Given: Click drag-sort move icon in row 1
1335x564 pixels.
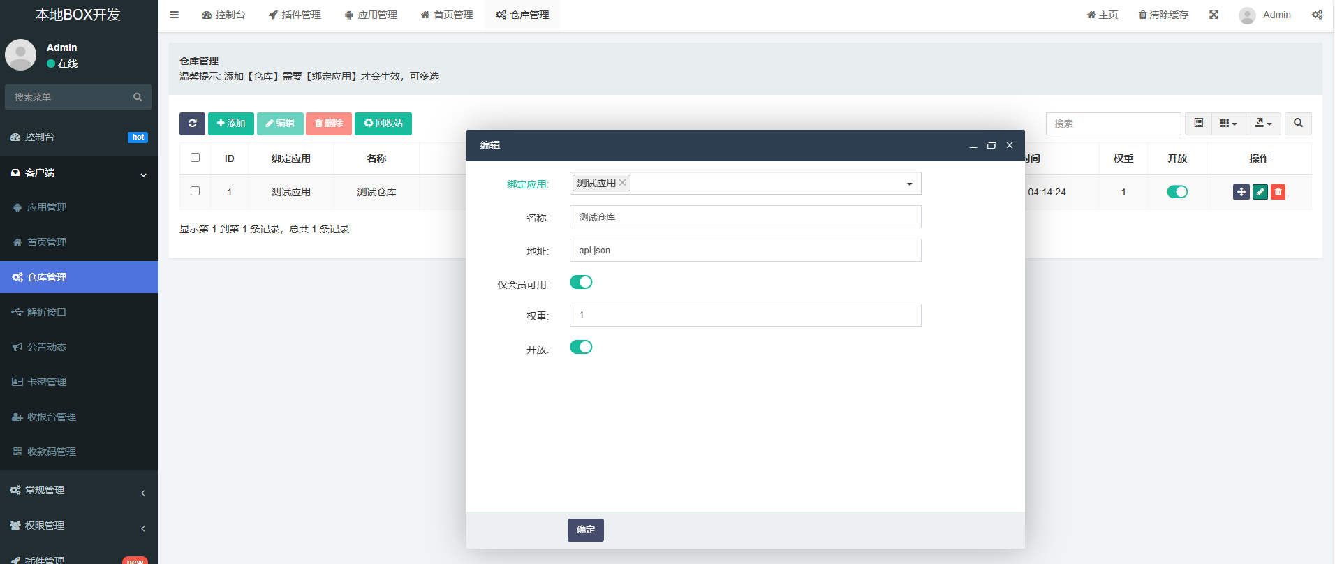Looking at the screenshot, I should pos(1241,192).
